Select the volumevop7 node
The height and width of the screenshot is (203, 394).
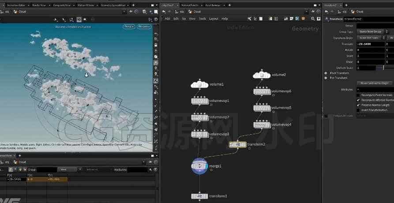(200, 117)
